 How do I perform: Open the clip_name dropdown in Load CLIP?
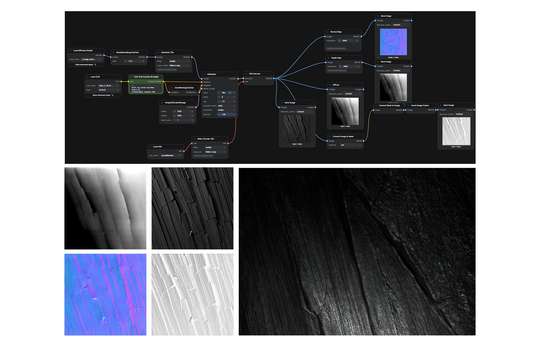coord(109,86)
